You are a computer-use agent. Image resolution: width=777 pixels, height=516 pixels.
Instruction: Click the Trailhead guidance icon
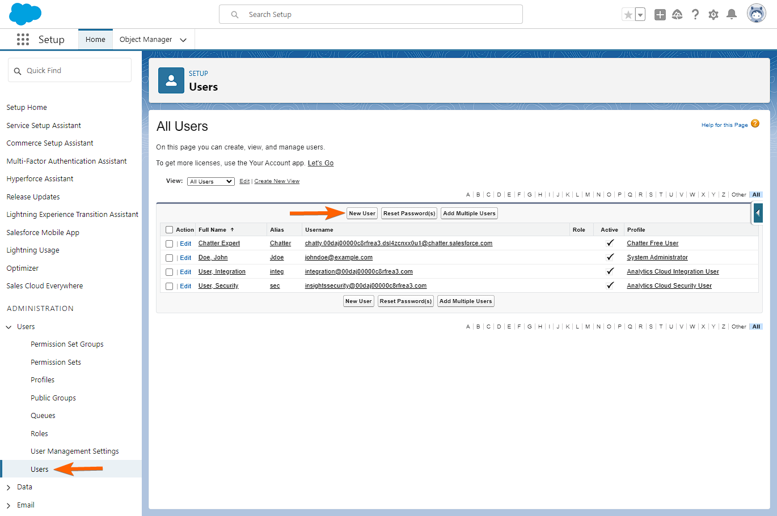coord(677,15)
